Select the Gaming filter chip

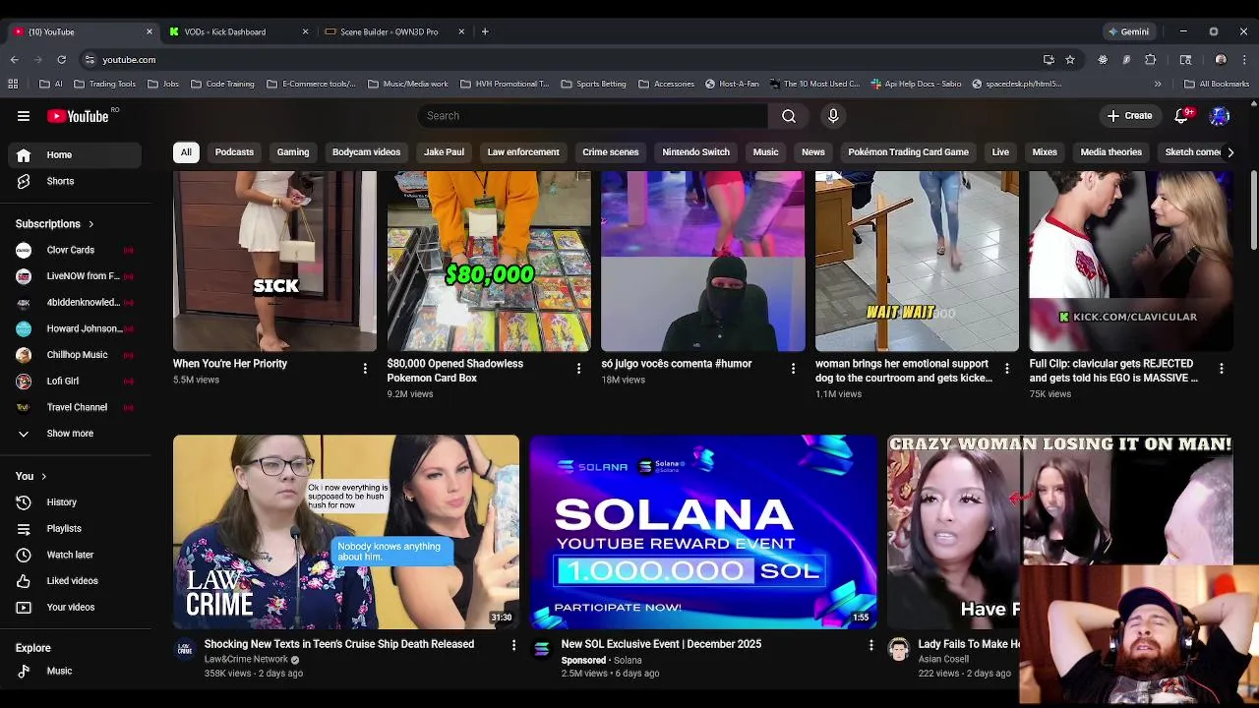pos(293,152)
